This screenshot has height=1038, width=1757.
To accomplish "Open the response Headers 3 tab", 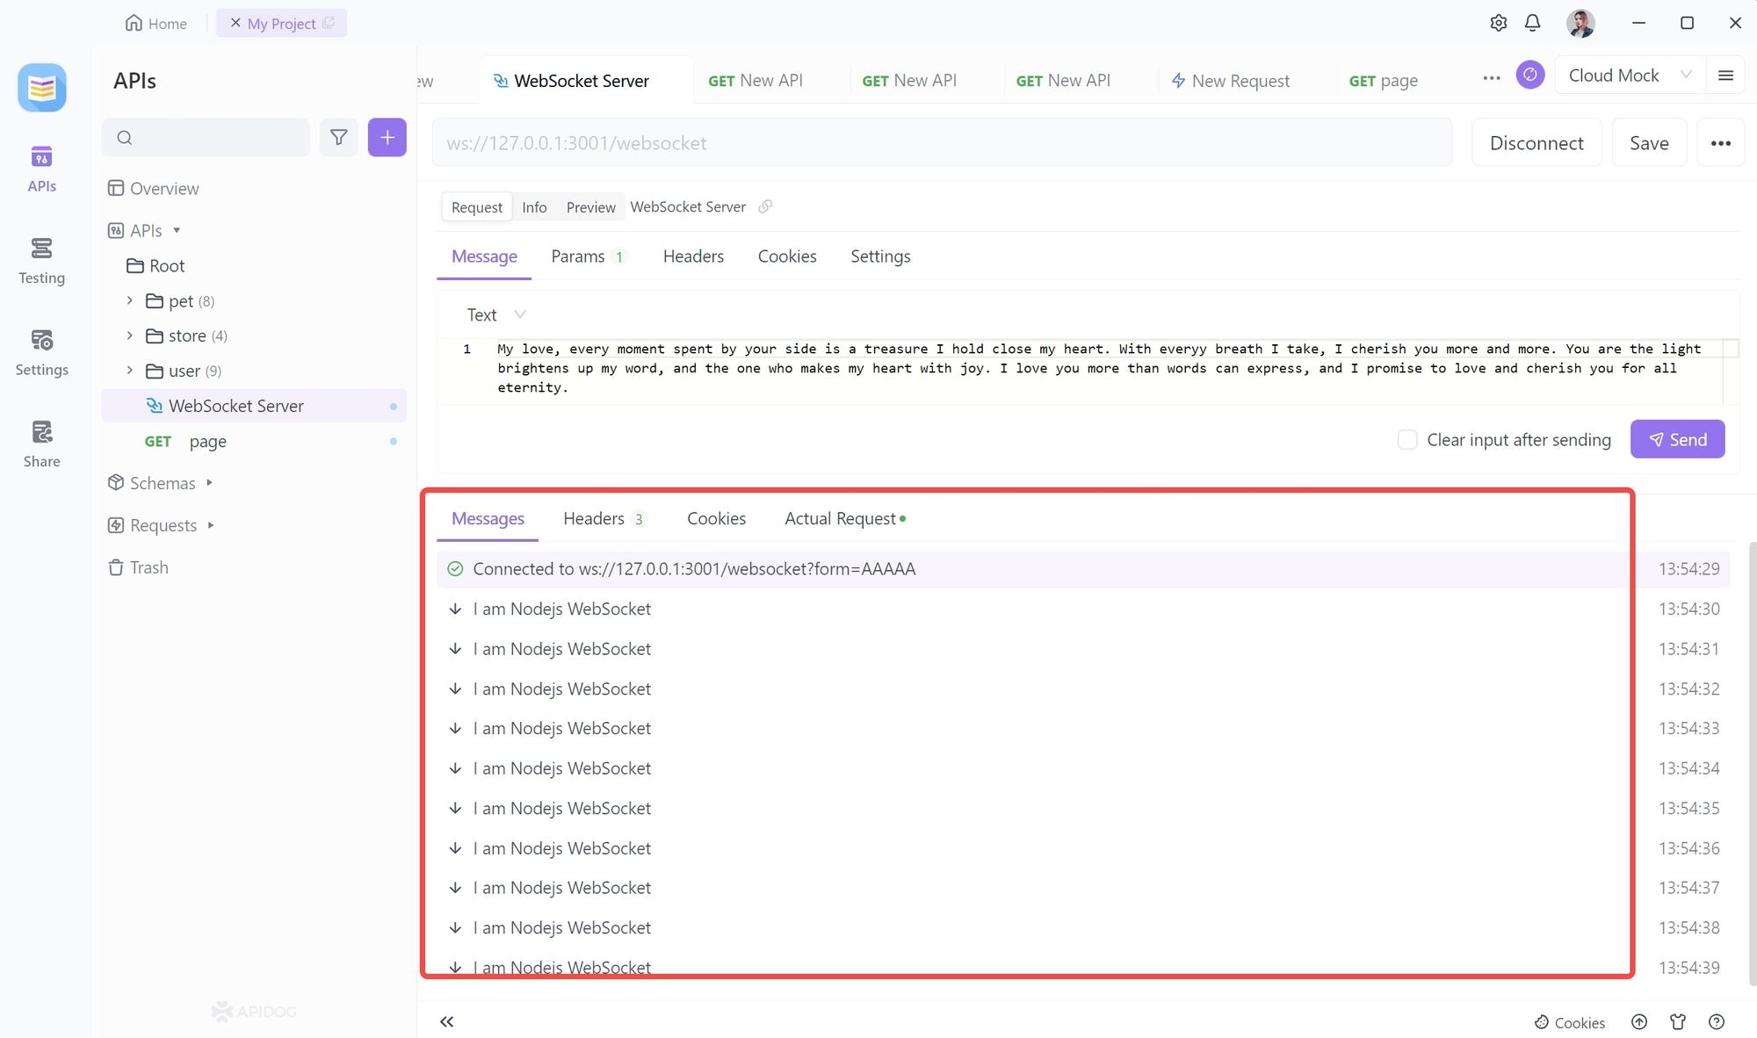I will (x=604, y=519).
